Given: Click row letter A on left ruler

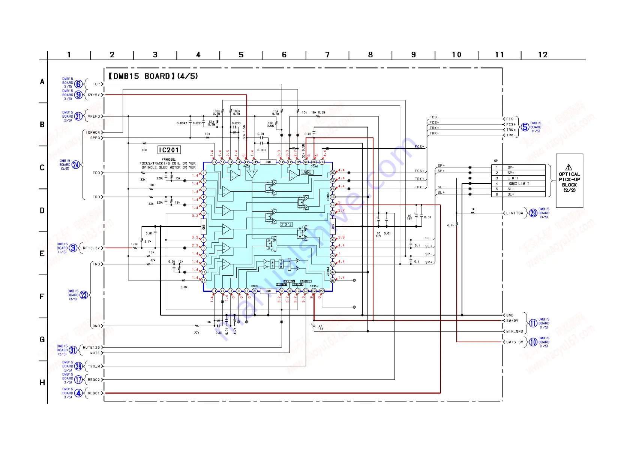Looking at the screenshot, I should [x=42, y=82].
